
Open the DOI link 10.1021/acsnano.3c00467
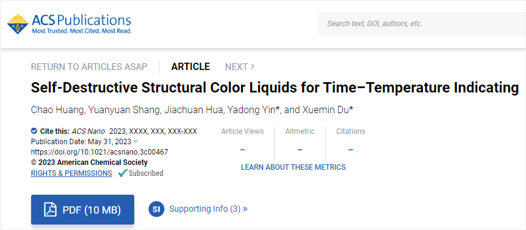tap(99, 152)
